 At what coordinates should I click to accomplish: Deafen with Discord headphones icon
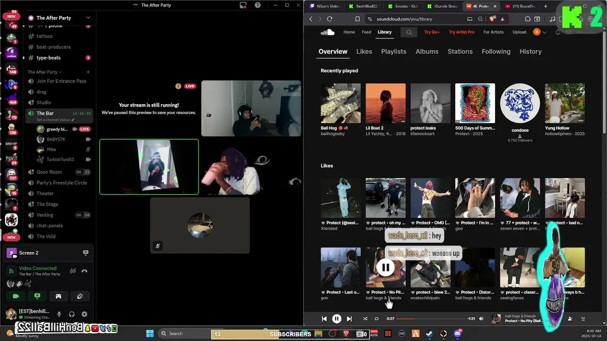coord(72,314)
